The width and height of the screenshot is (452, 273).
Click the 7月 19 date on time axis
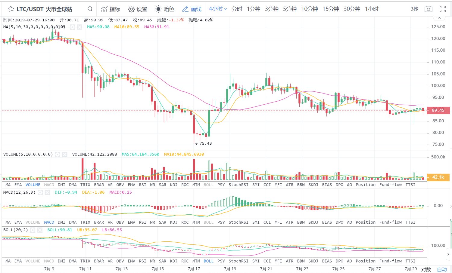point(230,269)
